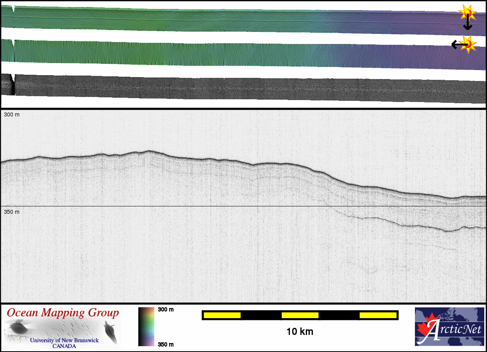Viewport: 487px width, 352px height.
Task: Click the first yellow segment of the scale bar
Action: tap(222, 315)
